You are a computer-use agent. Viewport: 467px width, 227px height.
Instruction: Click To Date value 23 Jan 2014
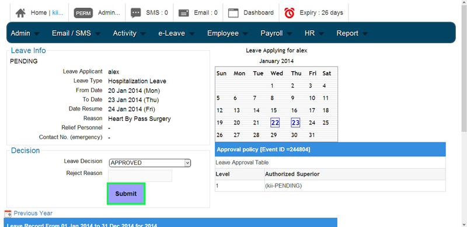click(134, 100)
